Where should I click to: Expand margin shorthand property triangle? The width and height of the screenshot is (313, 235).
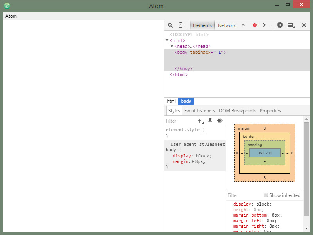(x=193, y=161)
